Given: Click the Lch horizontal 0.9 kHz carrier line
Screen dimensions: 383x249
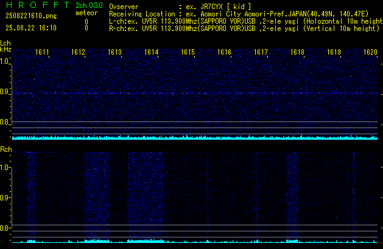Looking at the screenshot, I should (x=195, y=94).
